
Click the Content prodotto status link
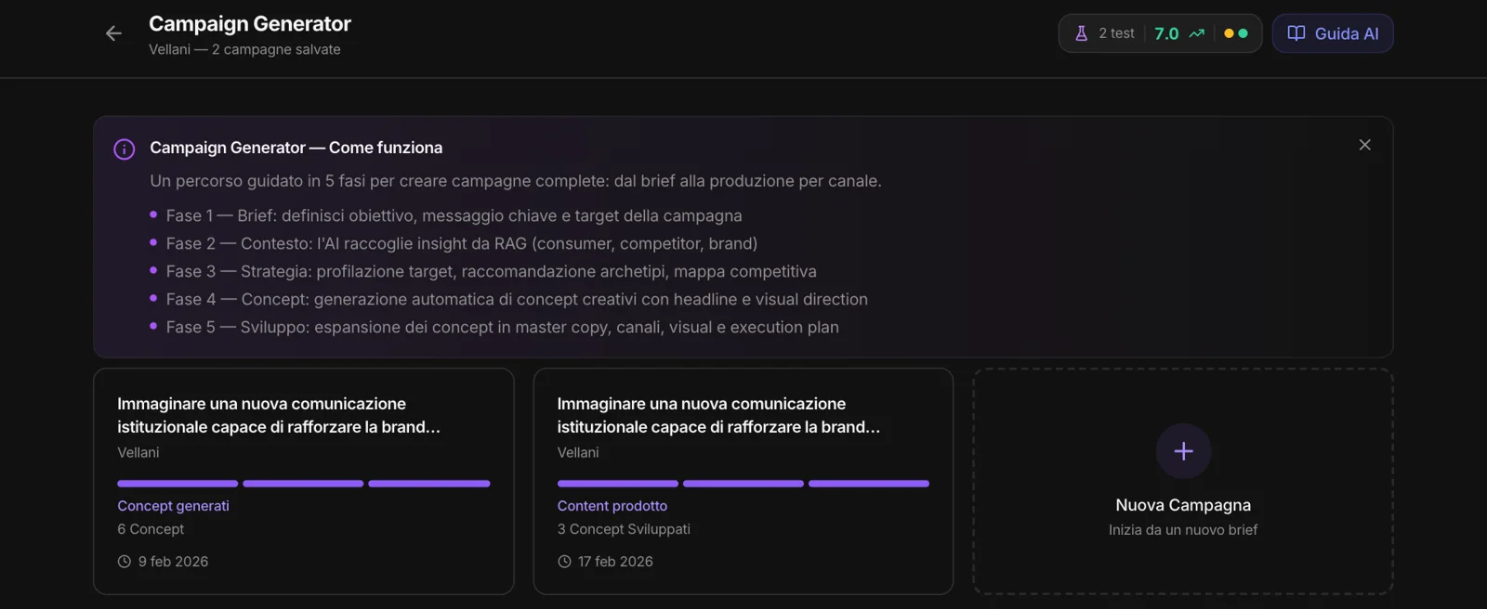[x=612, y=506]
